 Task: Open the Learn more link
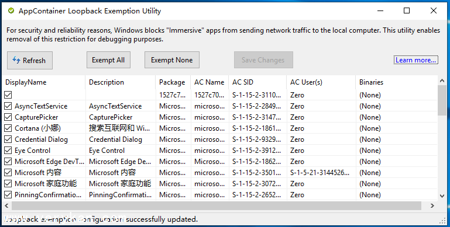click(416, 60)
